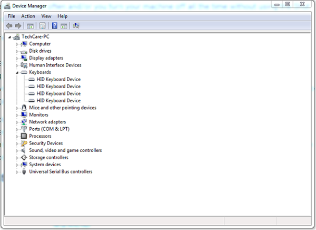Select the Display adapters icon
The height and width of the screenshot is (230, 316).
[x=24, y=58]
